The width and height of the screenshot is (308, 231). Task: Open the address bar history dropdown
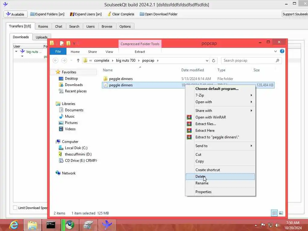(207, 60)
